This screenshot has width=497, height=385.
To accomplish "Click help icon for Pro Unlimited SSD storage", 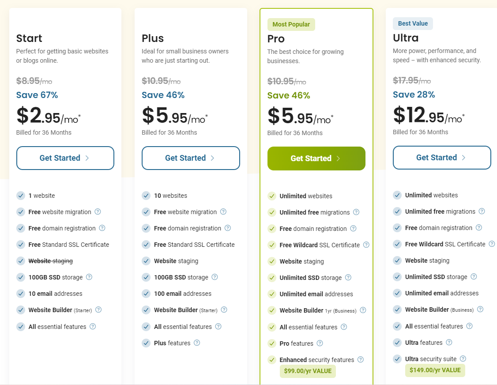I will [x=348, y=278].
